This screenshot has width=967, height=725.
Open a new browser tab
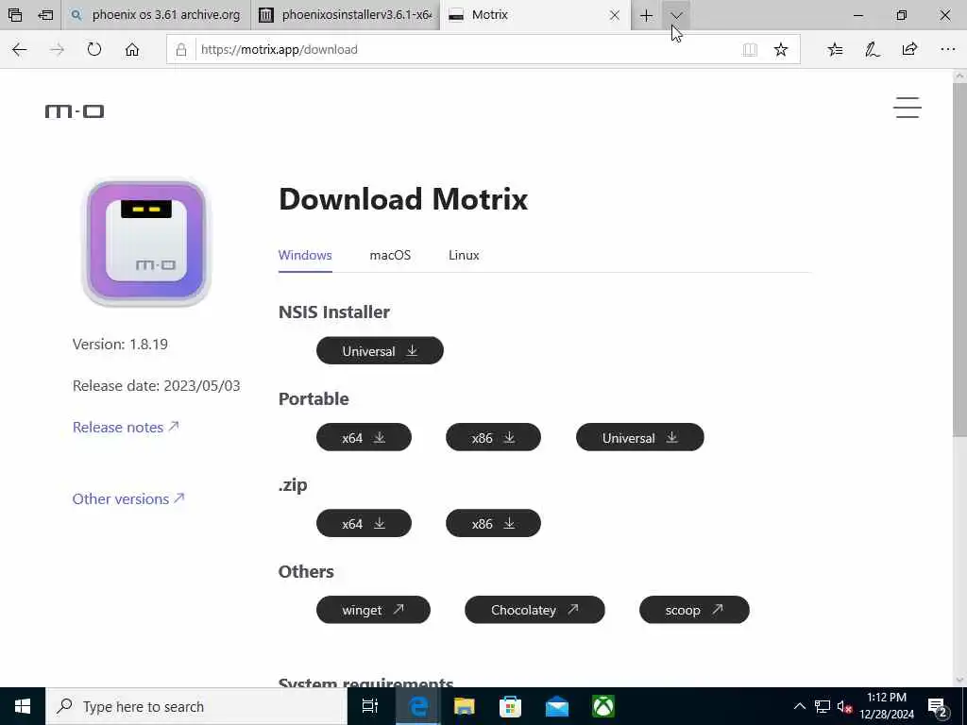click(x=646, y=15)
